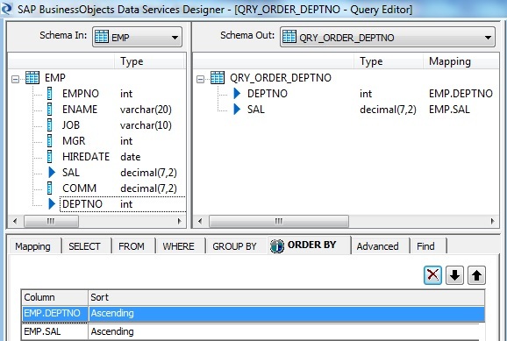507x341 pixels.
Task: Select the EMP.SAL order by row
Action: pos(253,331)
